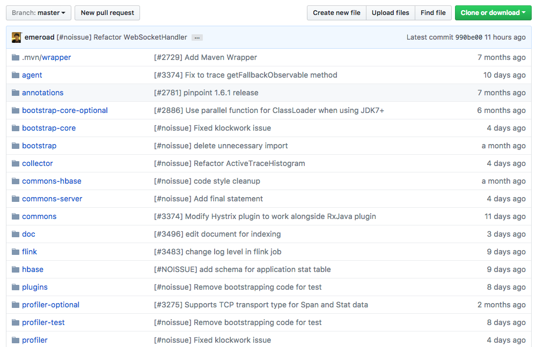This screenshot has width=536, height=347.
Task: Open the Branch: master dropdown
Action: click(x=38, y=13)
